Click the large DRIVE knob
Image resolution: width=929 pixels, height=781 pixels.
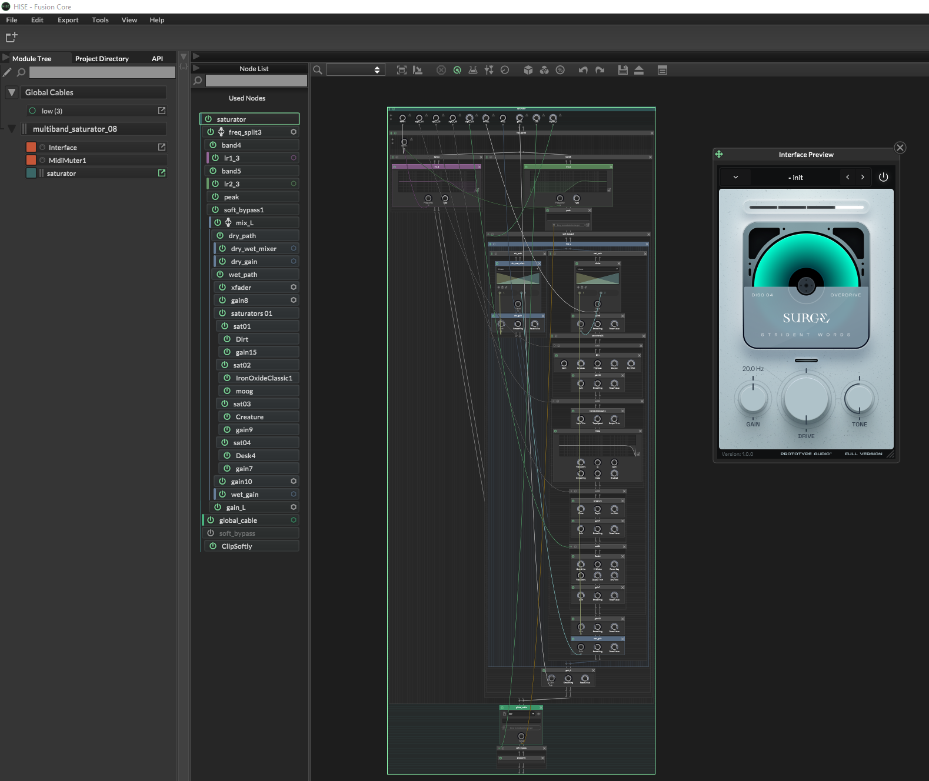click(806, 399)
